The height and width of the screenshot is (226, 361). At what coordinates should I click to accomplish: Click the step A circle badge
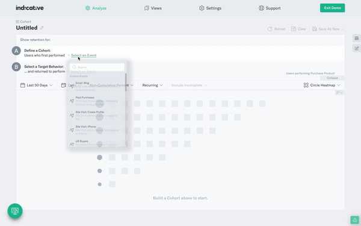(x=16, y=51)
